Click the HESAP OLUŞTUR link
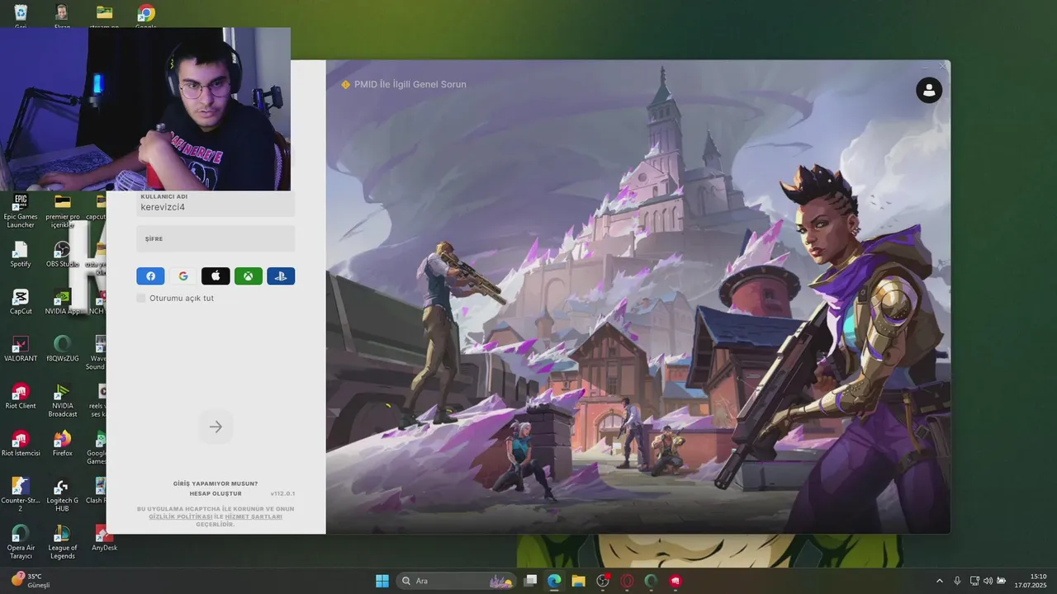 (x=216, y=493)
